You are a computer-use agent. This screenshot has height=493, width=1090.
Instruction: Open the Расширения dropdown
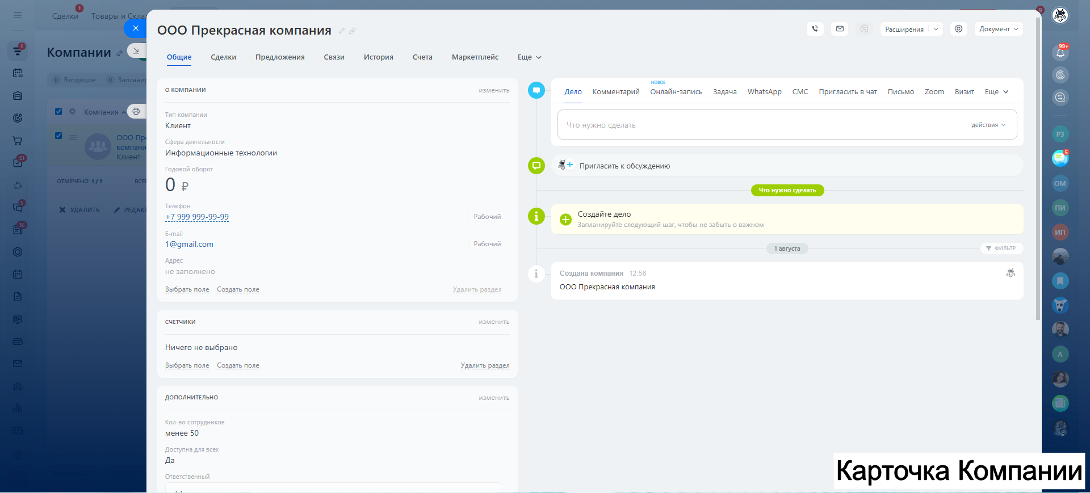click(x=911, y=29)
